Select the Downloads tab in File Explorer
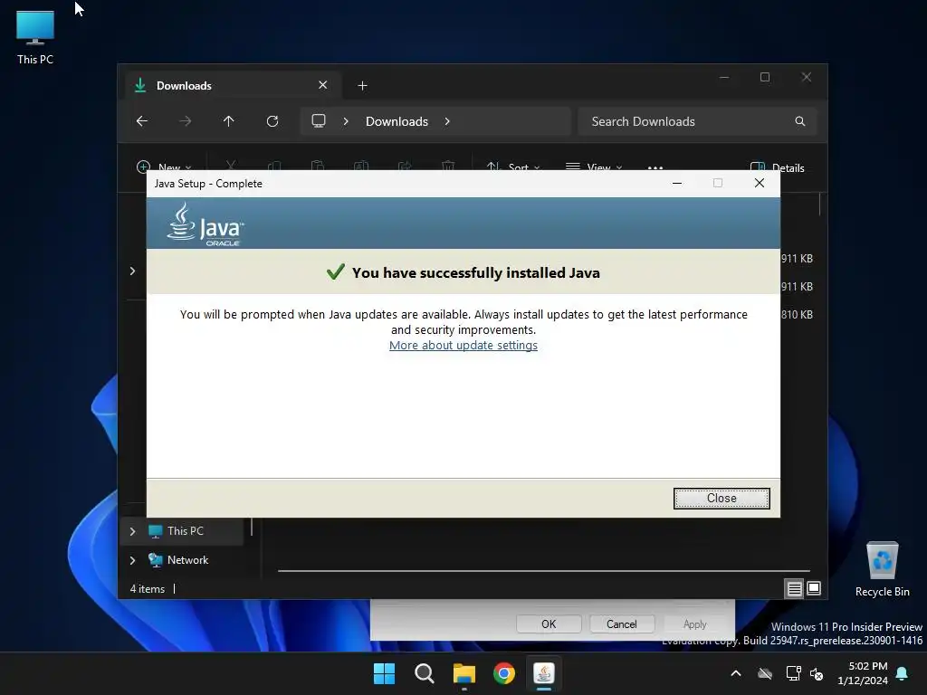The height and width of the screenshot is (695, 927). pyautogui.click(x=232, y=86)
